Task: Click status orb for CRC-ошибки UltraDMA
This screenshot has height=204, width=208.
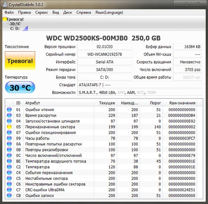Action: [9, 190]
